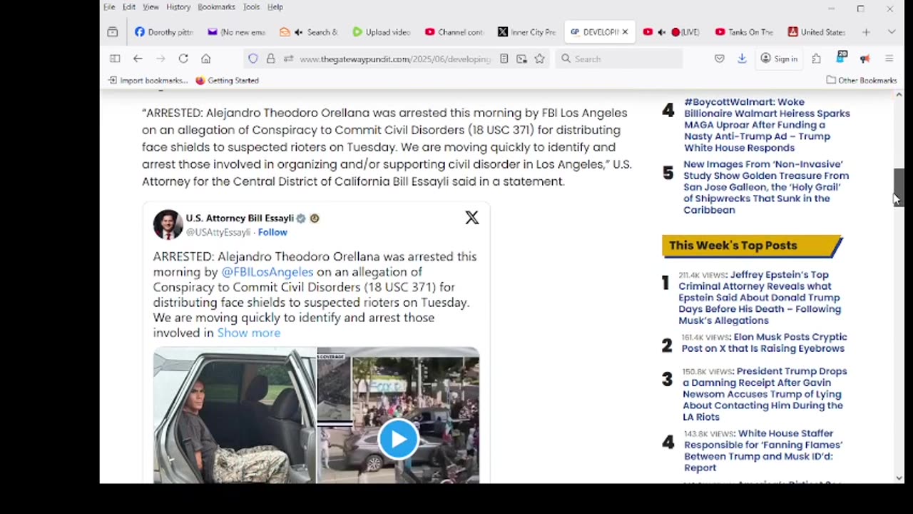Screen dimensions: 913x514
Task: Open Elon Musk Posts Cryptic Post article
Action: 764,343
